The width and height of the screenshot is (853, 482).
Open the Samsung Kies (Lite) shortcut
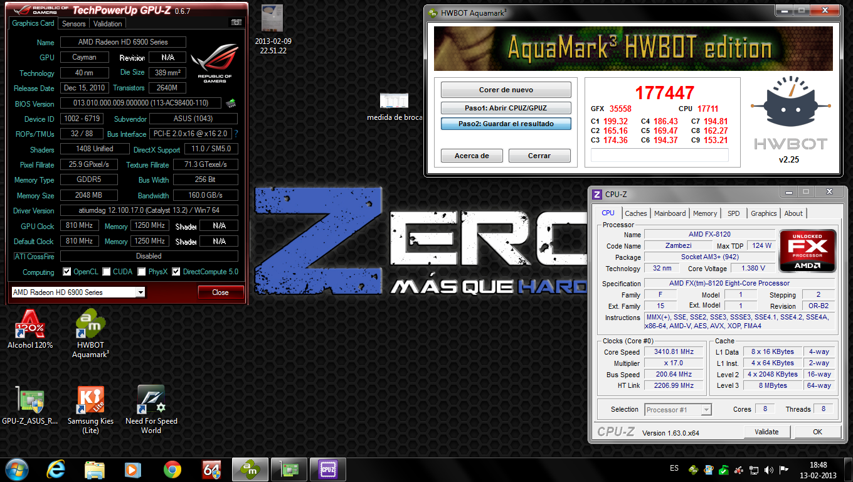91,409
